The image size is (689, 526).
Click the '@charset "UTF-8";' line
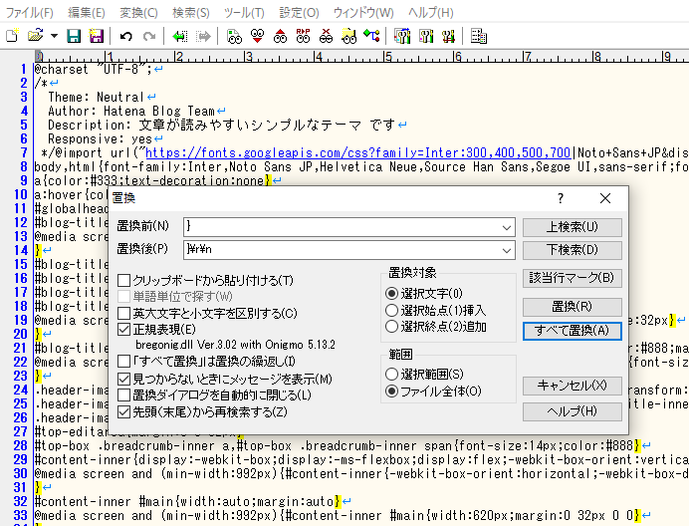click(x=93, y=69)
